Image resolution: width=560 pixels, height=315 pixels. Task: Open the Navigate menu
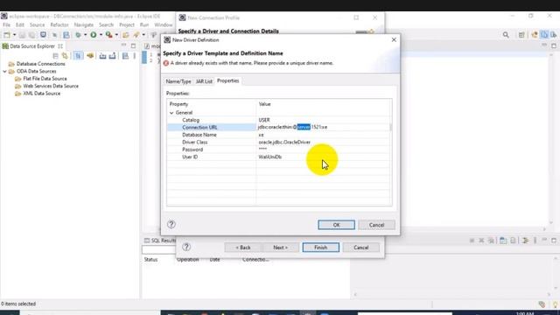point(84,25)
